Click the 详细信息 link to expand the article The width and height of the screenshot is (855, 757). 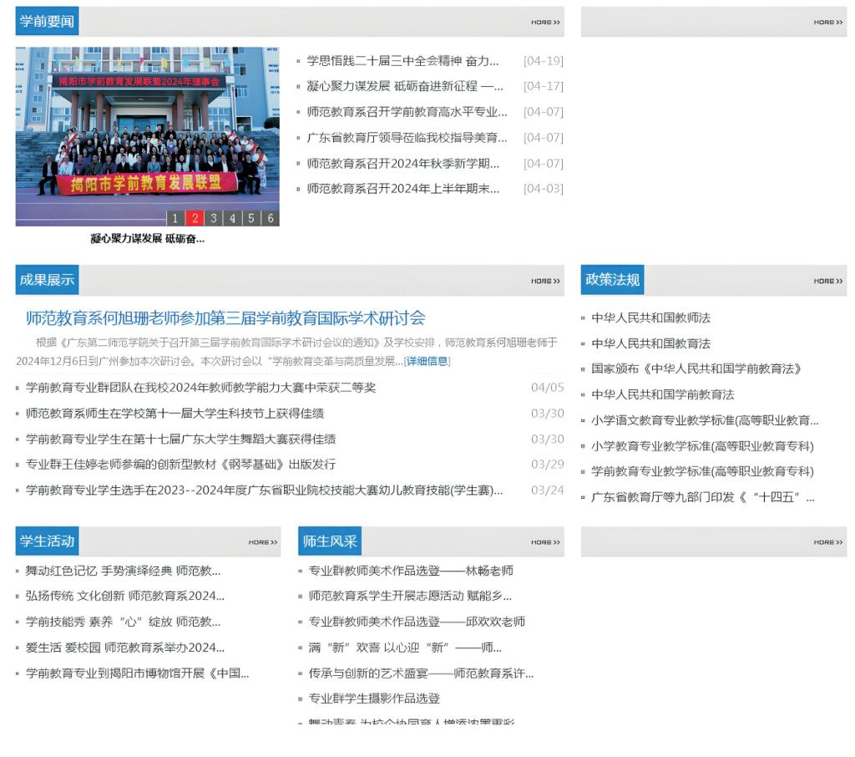pyautogui.click(x=427, y=361)
